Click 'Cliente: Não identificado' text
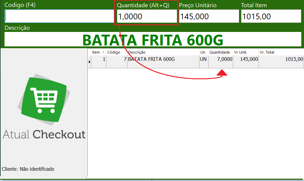304x181 pixels. pyautogui.click(x=28, y=169)
